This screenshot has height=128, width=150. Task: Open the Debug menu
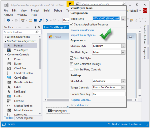click(58, 11)
